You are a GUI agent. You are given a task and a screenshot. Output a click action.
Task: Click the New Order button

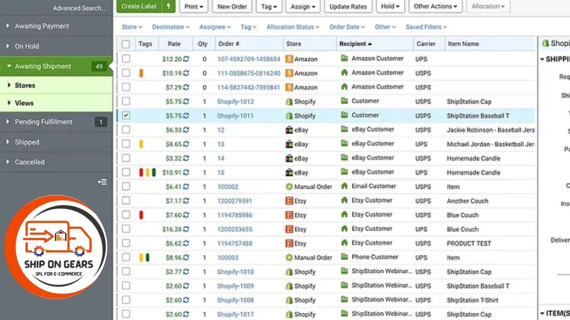232,6
